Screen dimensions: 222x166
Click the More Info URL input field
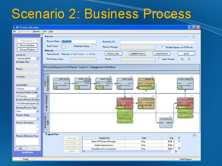(158, 42)
